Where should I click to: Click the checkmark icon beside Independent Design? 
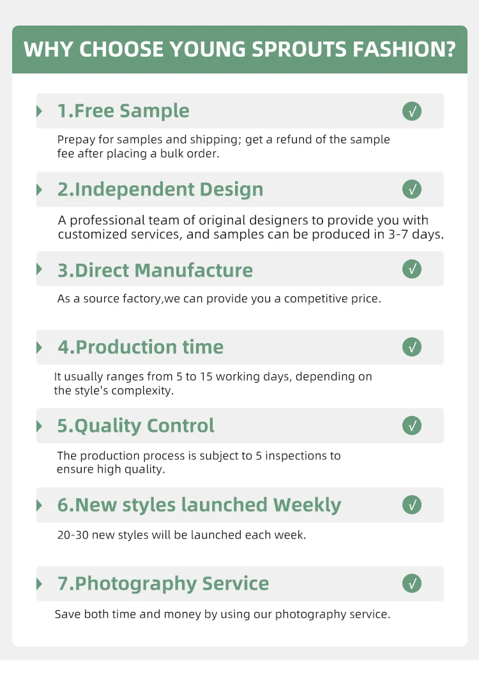[411, 189]
